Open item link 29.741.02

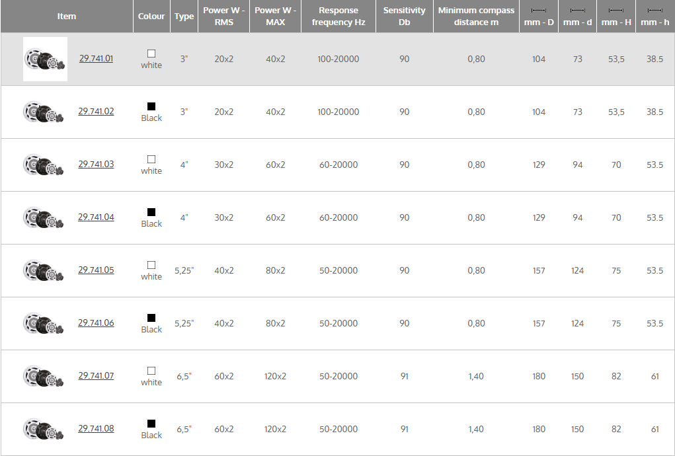tap(96, 112)
